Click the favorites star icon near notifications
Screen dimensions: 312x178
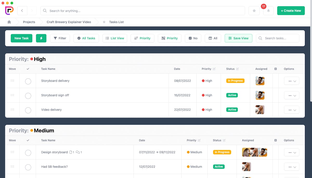(x=254, y=11)
